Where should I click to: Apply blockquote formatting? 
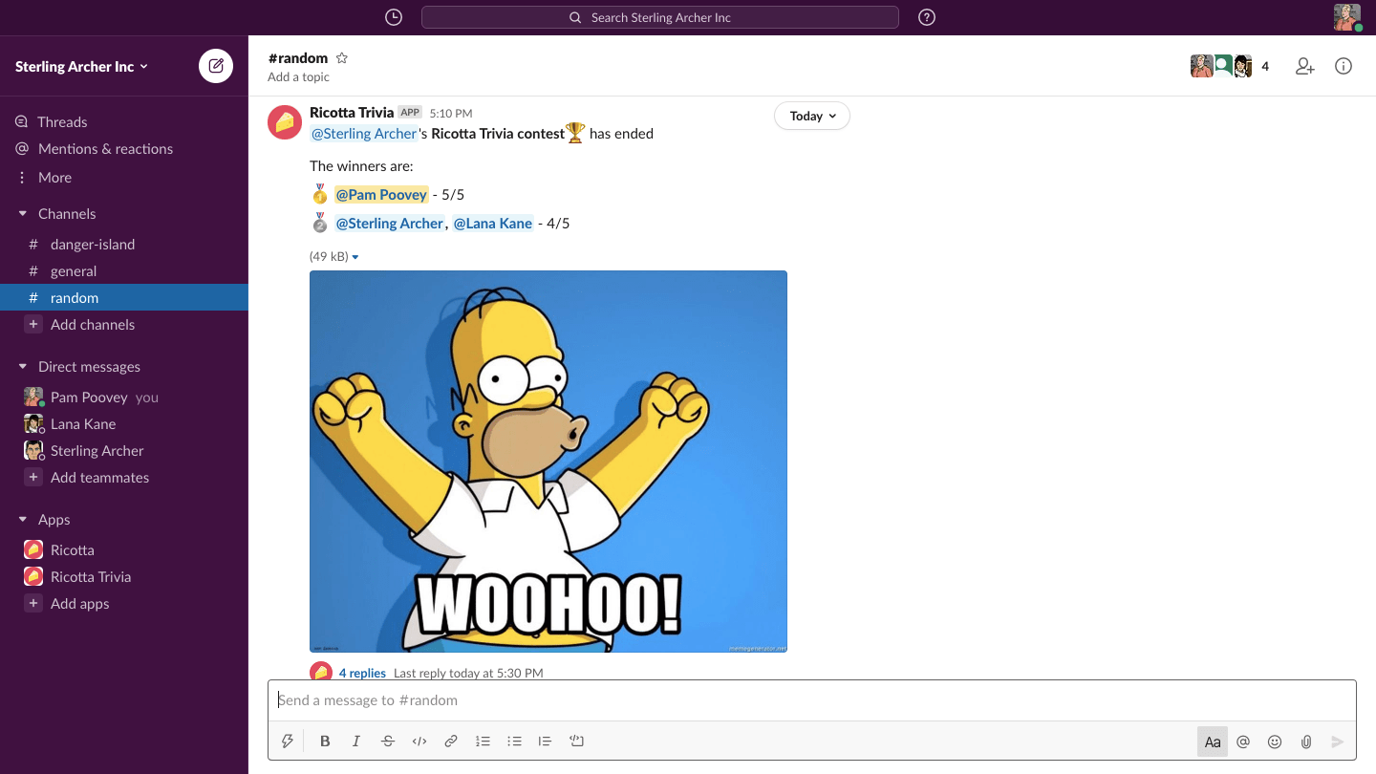(x=545, y=741)
